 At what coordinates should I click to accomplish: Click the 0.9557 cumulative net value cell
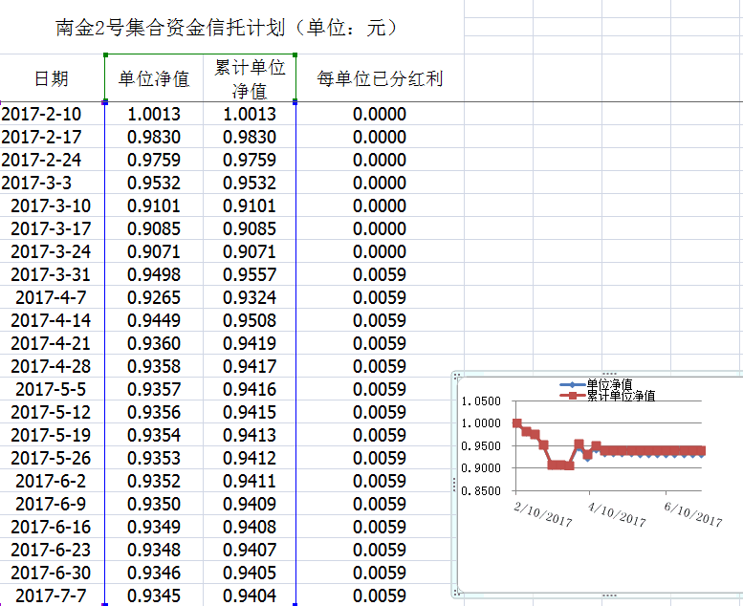click(249, 275)
